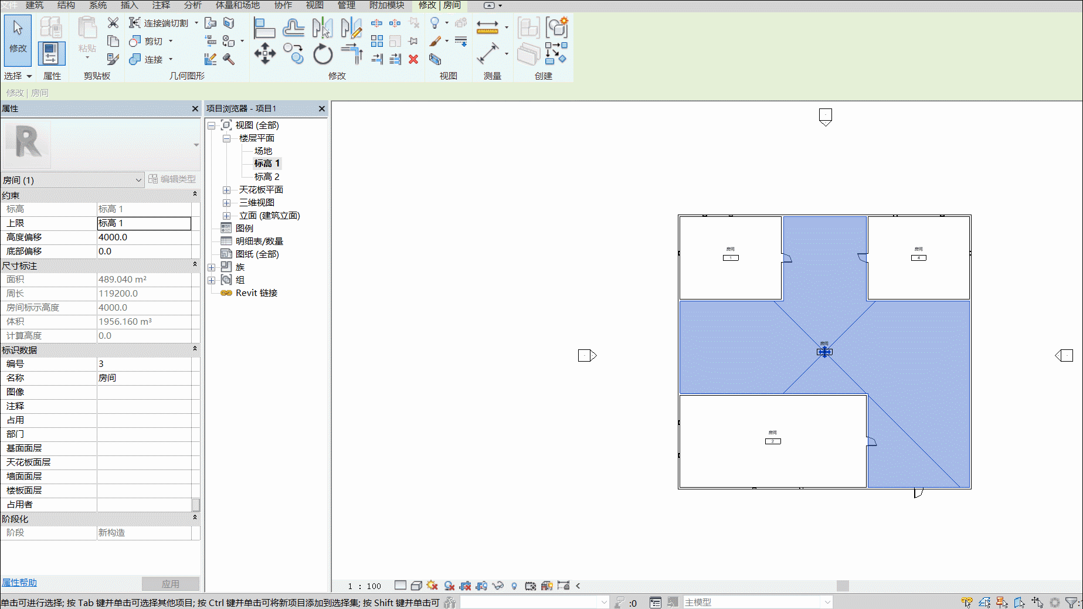The image size is (1083, 609).
Task: Click the 1 : 100 view scale
Action: (x=364, y=586)
